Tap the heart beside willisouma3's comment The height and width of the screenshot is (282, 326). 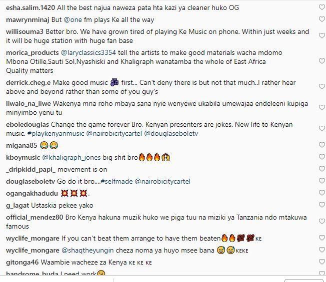[322, 36]
